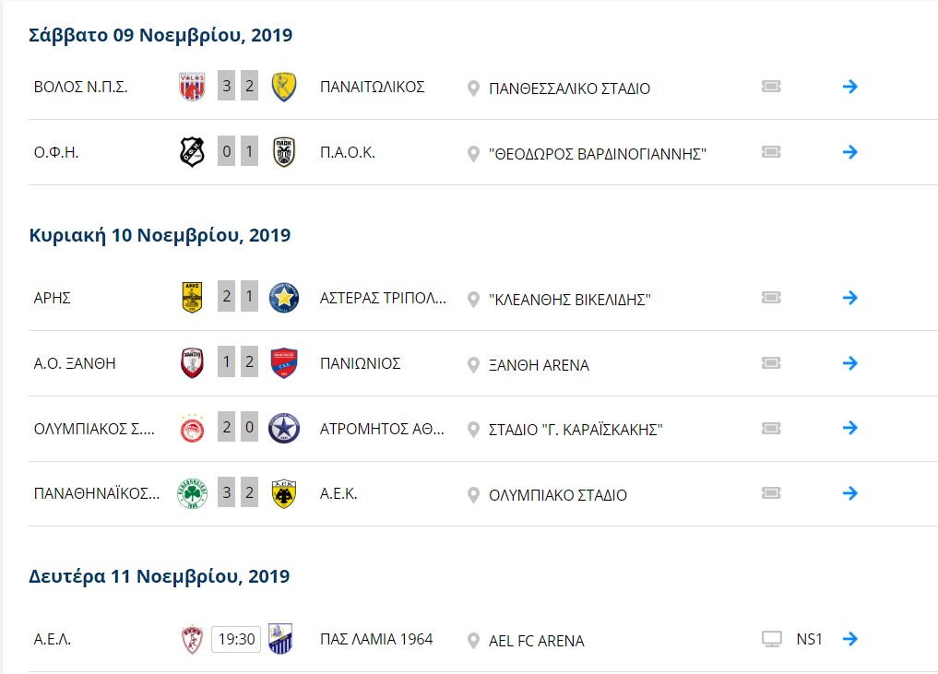Select ΠΑΝΘΕΣΣΑΛΙΚΟ ΣΤΑΔΙΟ venue text
The image size is (938, 674).
(x=569, y=89)
